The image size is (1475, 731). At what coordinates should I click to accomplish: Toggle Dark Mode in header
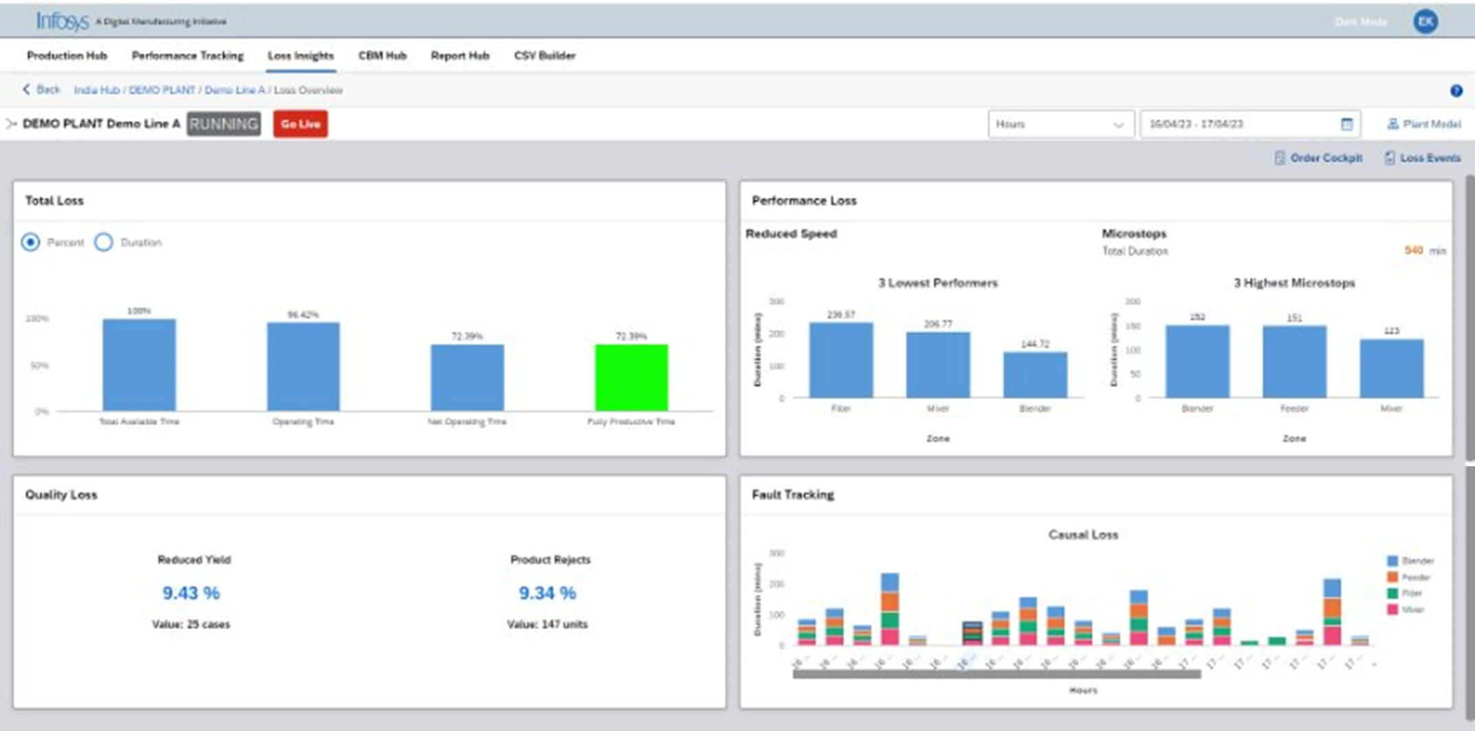1360,22
